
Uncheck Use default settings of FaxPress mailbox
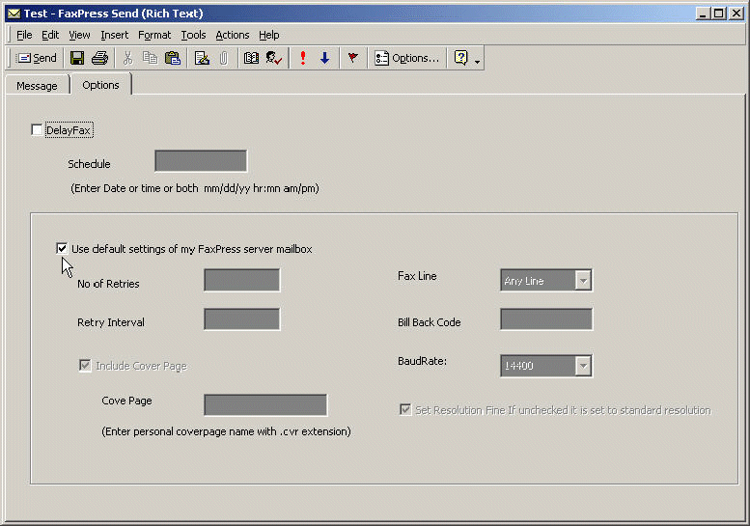pos(62,249)
